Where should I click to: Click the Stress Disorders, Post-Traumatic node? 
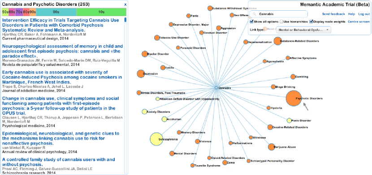tap(139, 93)
